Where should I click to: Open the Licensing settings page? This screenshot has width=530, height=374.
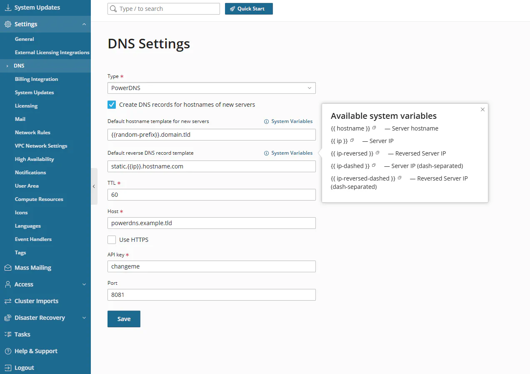[x=26, y=106]
